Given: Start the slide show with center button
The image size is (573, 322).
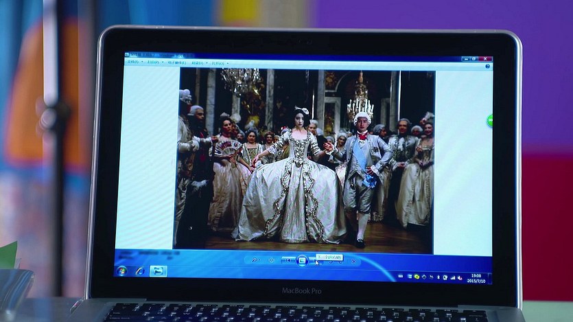Looking at the screenshot, I should click(303, 260).
